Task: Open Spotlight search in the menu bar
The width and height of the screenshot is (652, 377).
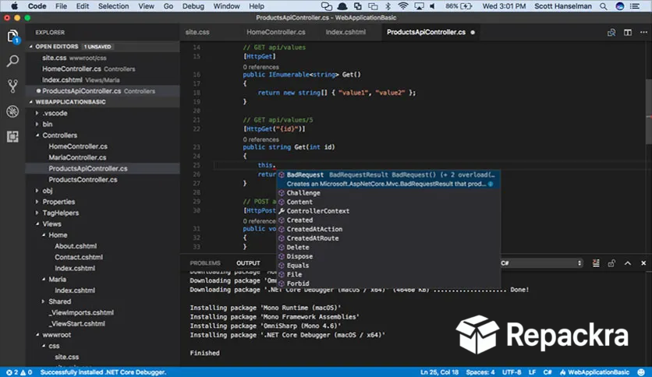Action: tap(603, 6)
